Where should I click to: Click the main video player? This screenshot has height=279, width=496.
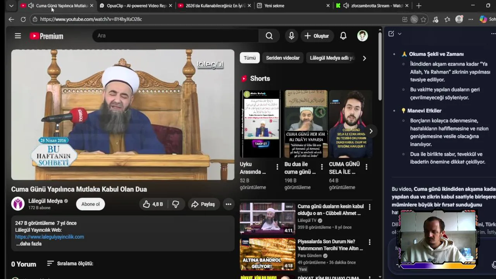(123, 115)
